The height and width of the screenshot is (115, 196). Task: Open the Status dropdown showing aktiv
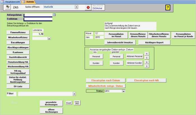[x=123, y=91]
